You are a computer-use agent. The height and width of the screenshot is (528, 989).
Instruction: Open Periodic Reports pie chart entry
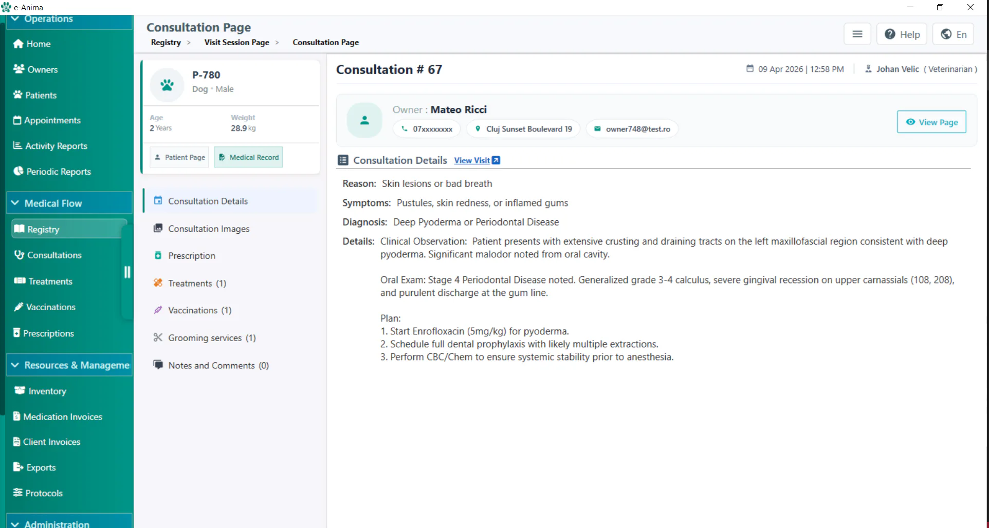(x=52, y=172)
